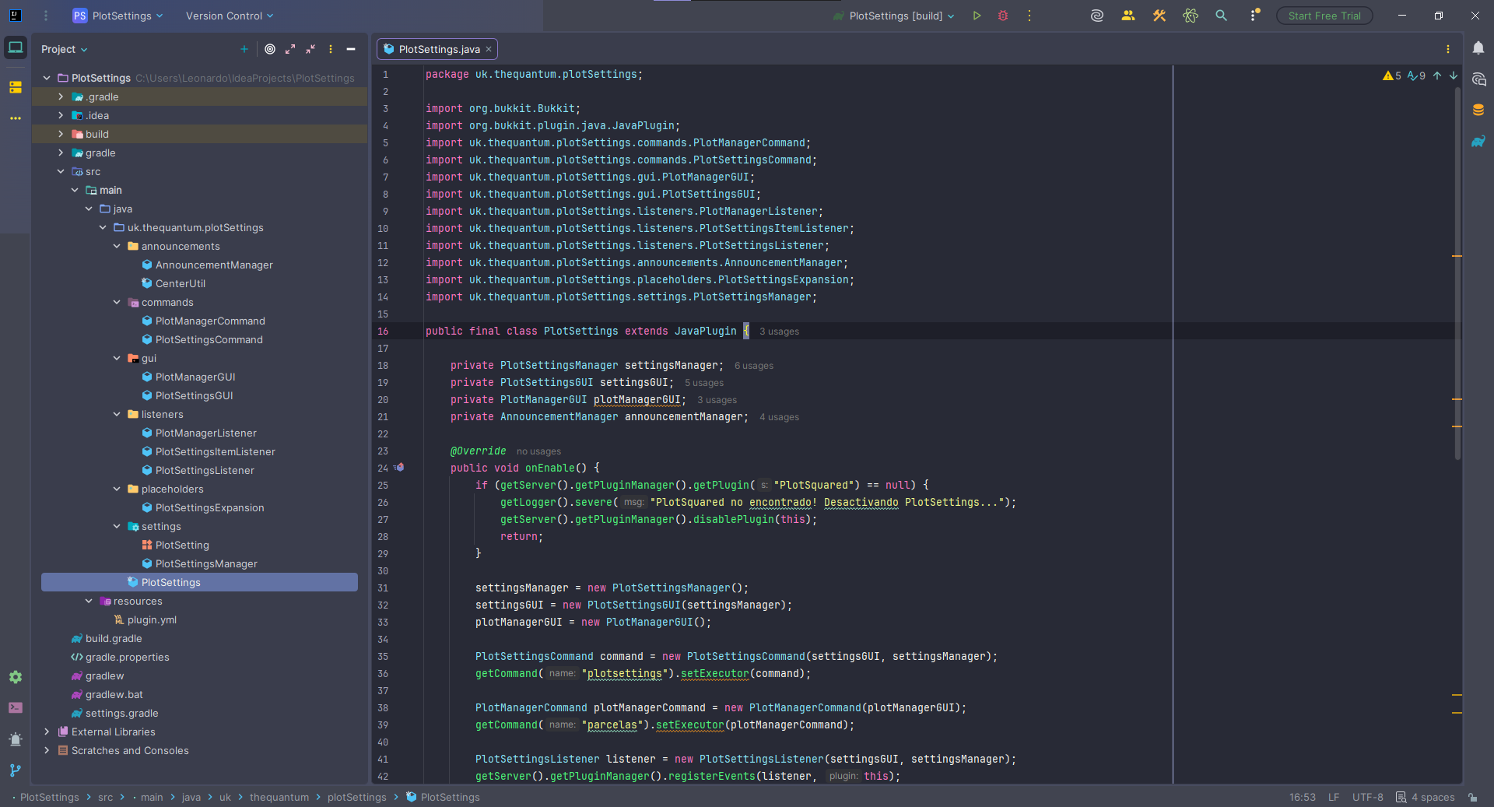This screenshot has width=1494, height=807.
Task: Open the Gradle elephant tool window
Action: pos(1478,142)
